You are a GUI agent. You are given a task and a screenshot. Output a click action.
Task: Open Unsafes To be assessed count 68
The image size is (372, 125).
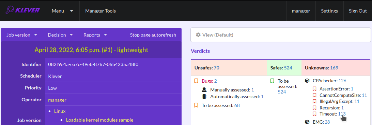click(237, 105)
